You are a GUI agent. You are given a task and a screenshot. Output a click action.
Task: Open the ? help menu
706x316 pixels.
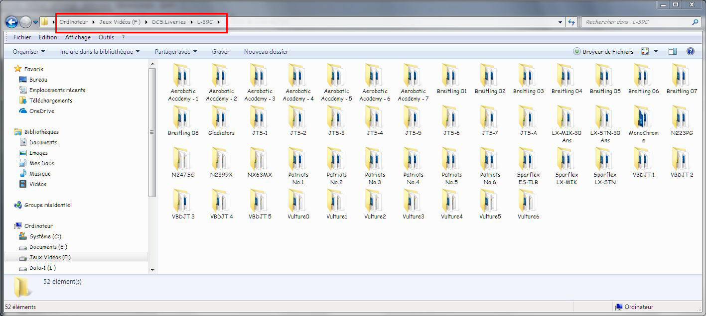point(123,37)
